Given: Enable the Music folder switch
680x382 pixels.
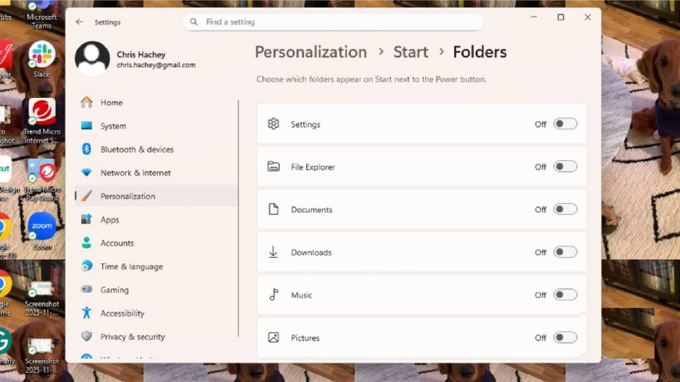Looking at the screenshot, I should 565,295.
